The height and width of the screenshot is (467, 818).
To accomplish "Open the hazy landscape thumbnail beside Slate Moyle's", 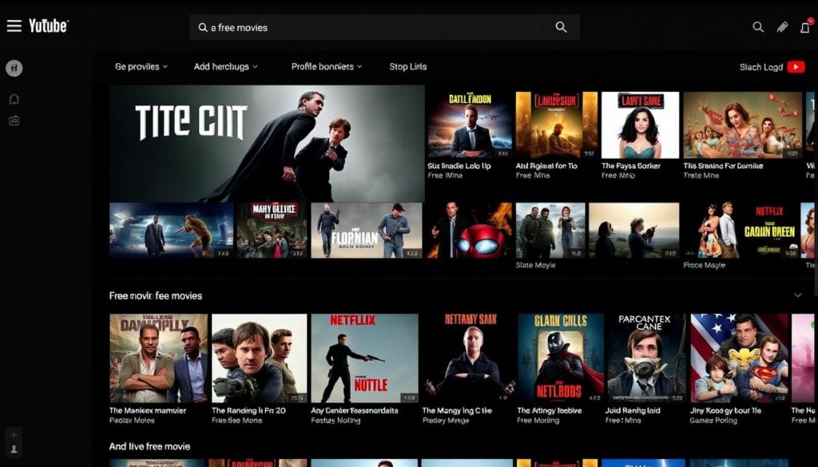I will 633,231.
